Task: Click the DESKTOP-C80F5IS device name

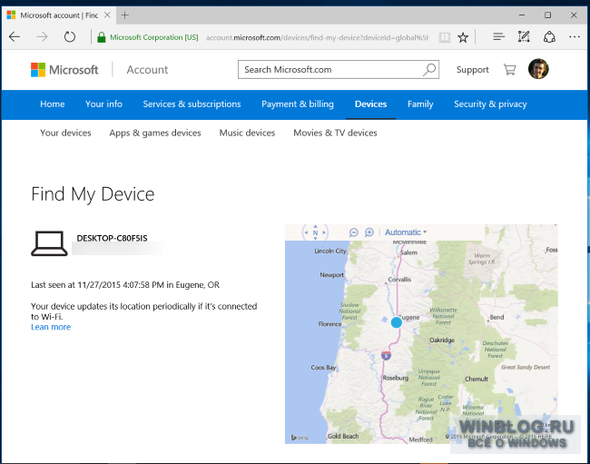Action: (113, 238)
